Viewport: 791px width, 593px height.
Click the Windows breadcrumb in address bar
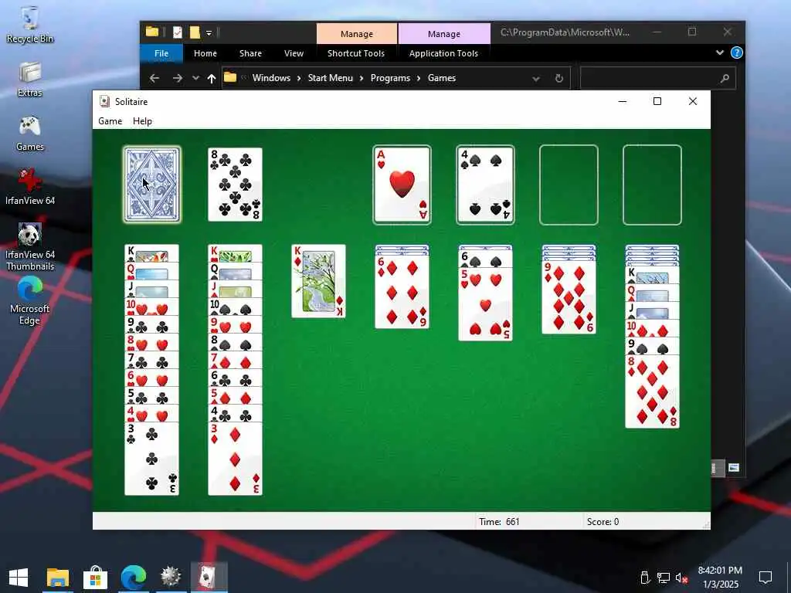click(271, 78)
